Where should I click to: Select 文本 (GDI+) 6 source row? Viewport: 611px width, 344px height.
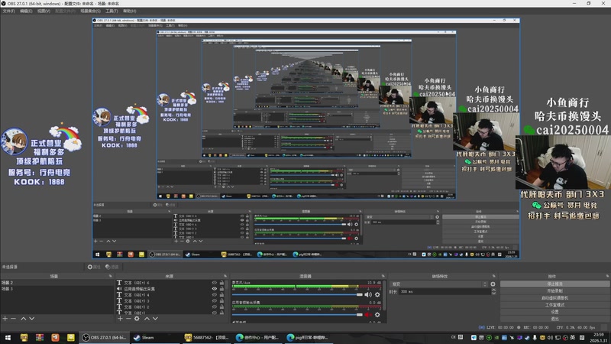(x=170, y=283)
